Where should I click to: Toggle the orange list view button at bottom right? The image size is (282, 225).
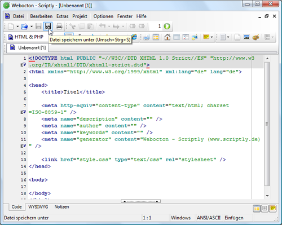pyautogui.click(x=257, y=208)
